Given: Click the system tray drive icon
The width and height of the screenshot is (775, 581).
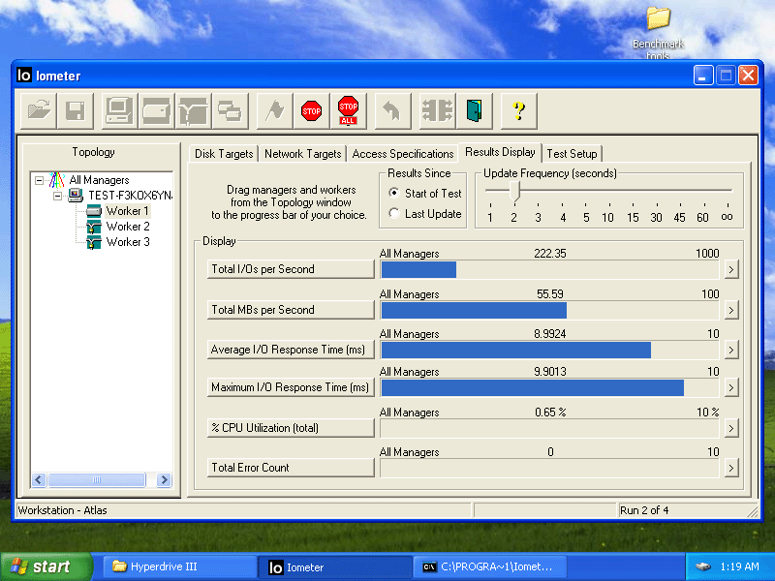Looking at the screenshot, I should point(703,566).
